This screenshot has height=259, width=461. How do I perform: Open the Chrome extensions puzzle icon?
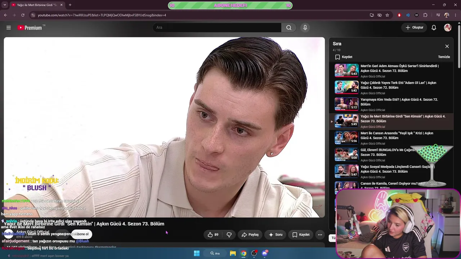(x=425, y=15)
